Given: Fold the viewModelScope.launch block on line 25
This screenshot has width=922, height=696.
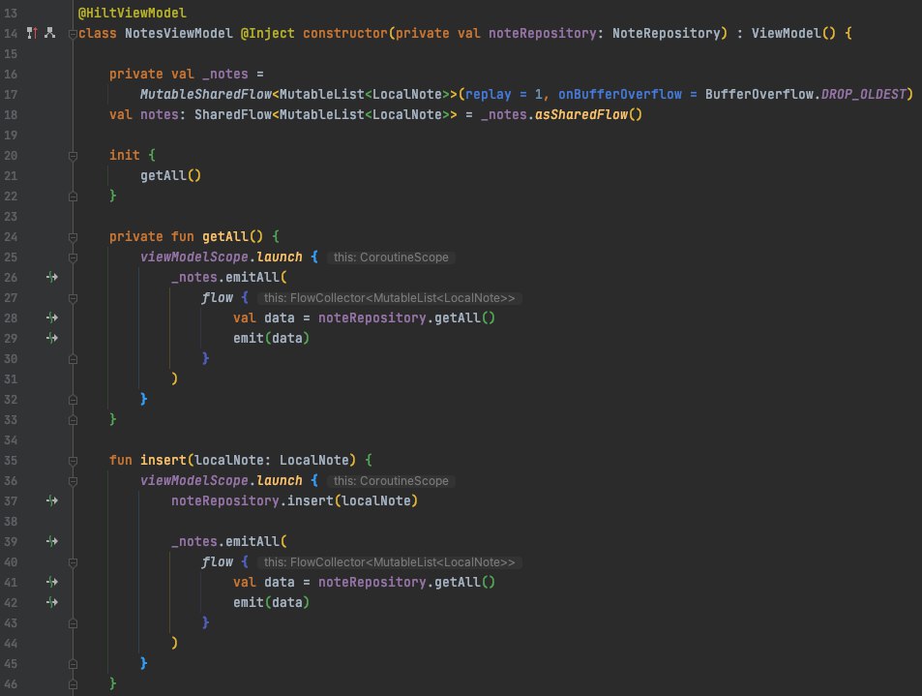Looking at the screenshot, I should [73, 257].
